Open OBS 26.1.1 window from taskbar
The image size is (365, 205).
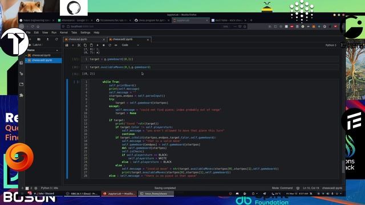click(82, 194)
